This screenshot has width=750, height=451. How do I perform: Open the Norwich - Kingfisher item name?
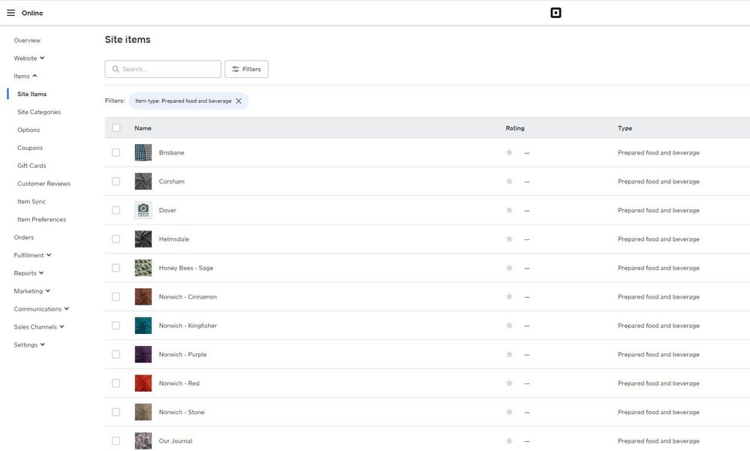[188, 326]
